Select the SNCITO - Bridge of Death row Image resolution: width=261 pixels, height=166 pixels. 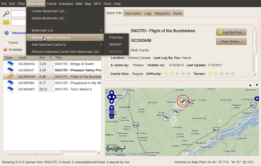tap(52, 64)
